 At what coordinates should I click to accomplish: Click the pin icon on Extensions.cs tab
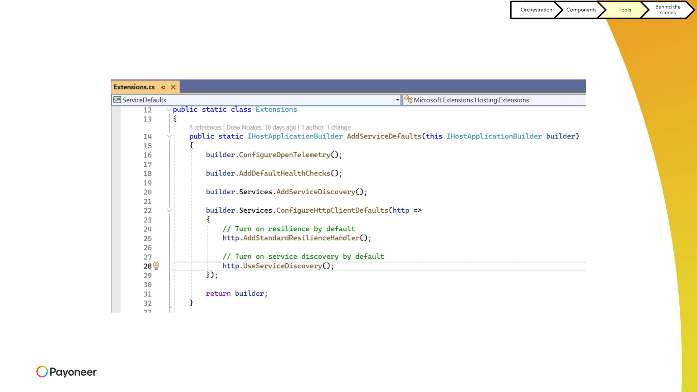point(163,87)
